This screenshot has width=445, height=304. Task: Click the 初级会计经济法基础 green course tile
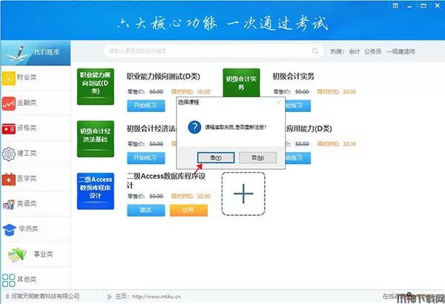(x=96, y=139)
